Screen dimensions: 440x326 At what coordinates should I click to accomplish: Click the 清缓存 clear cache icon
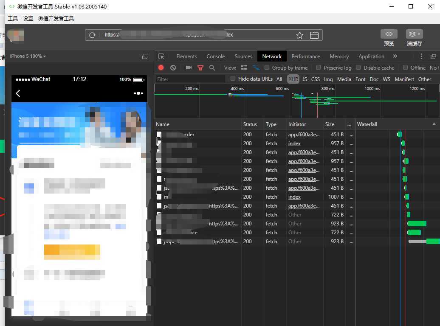[412, 34]
